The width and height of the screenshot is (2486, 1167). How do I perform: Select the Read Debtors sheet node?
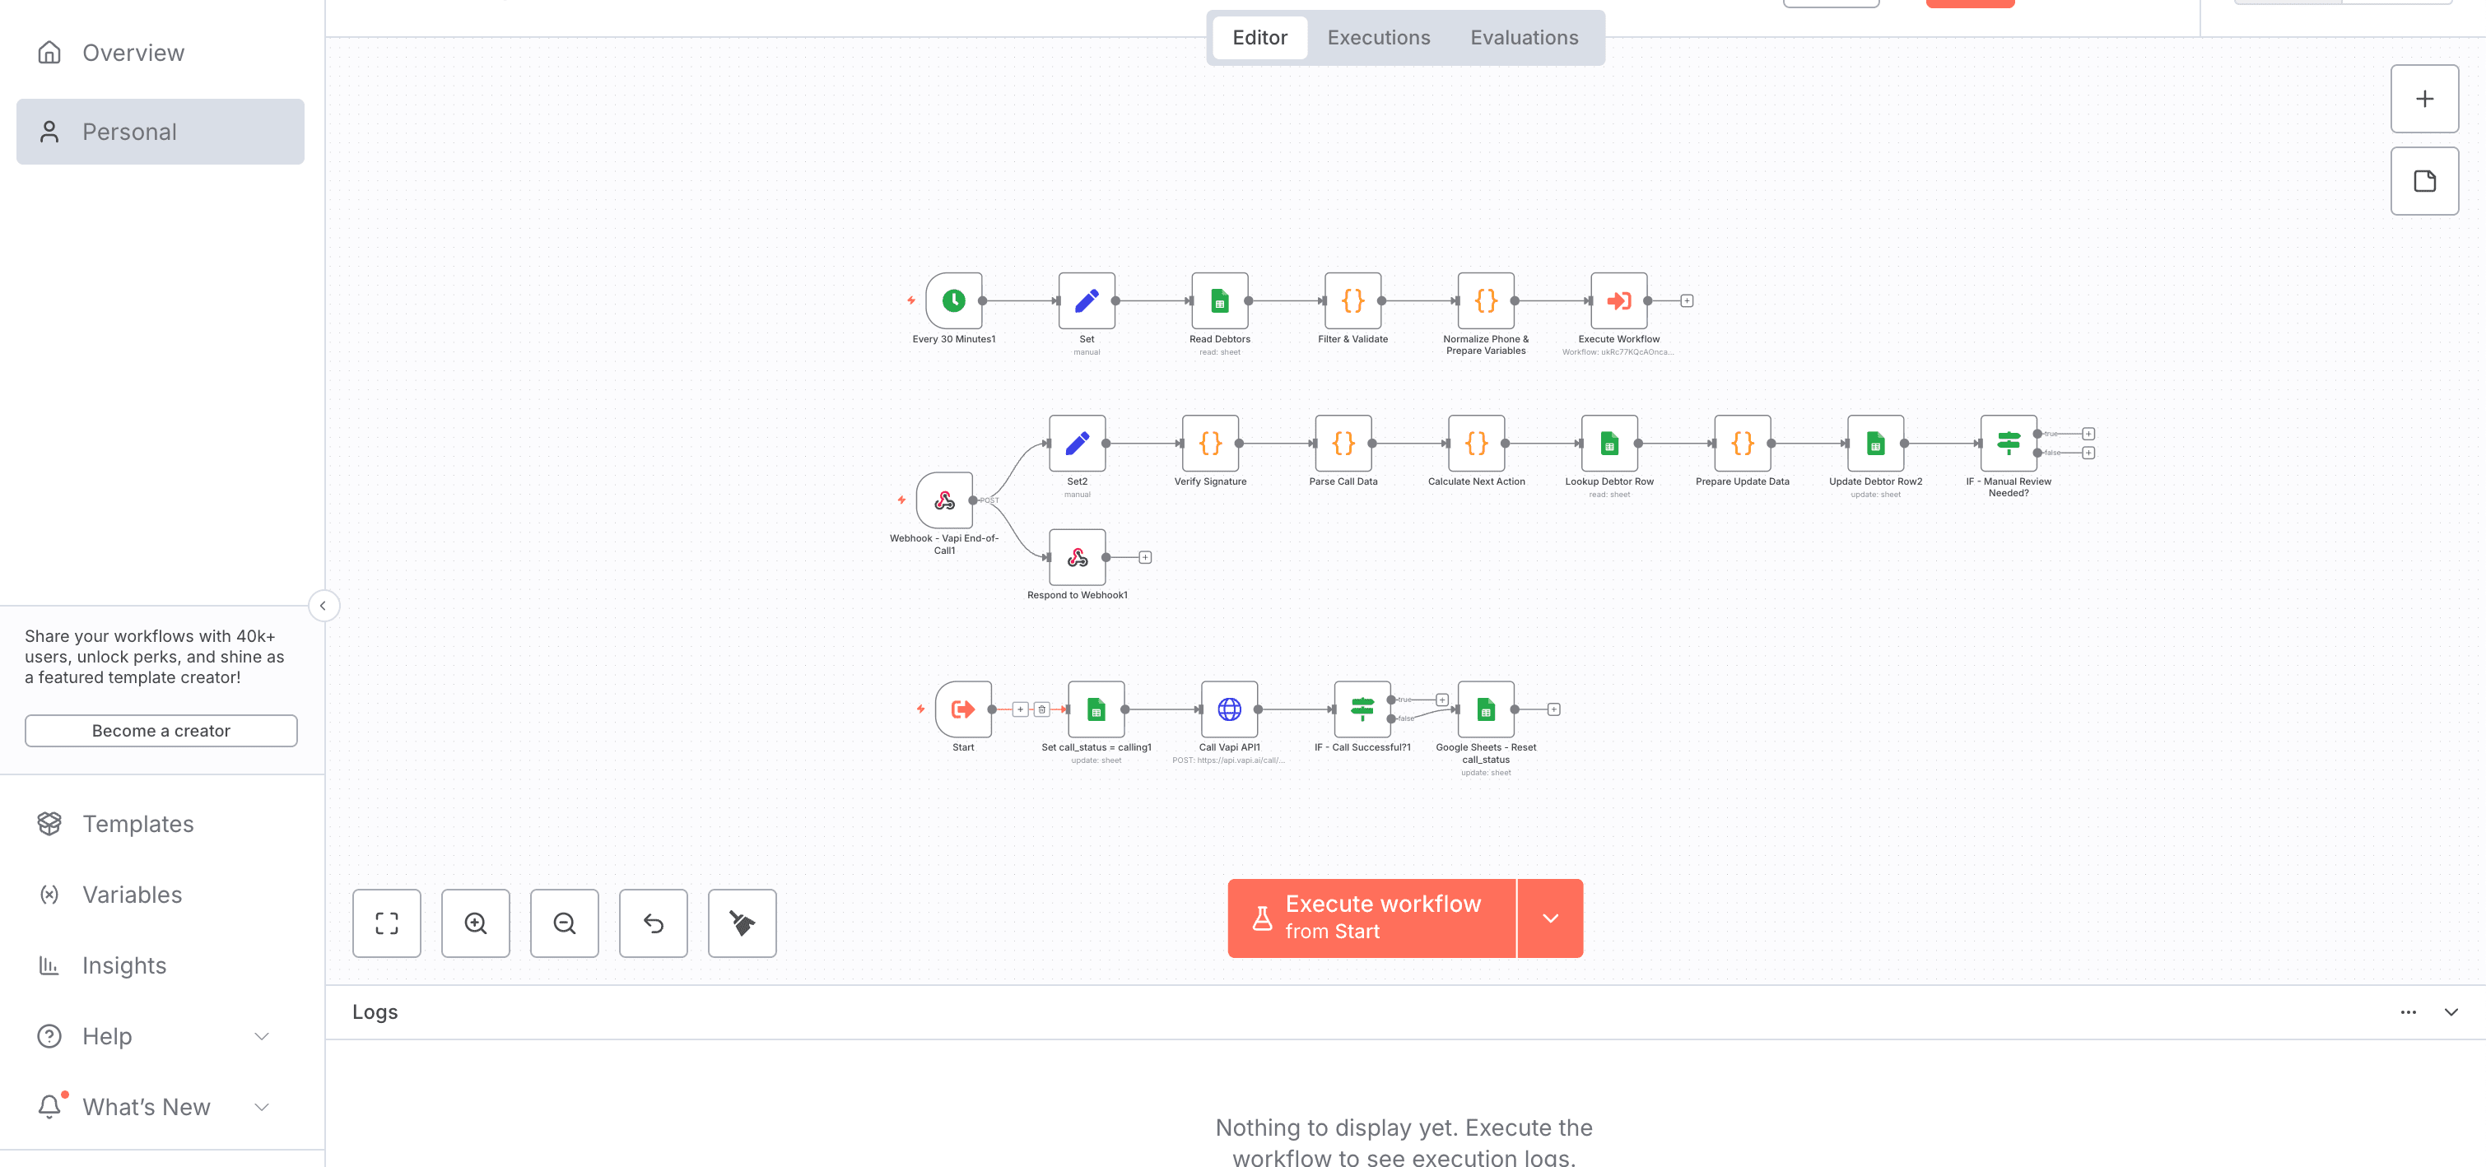coord(1219,301)
